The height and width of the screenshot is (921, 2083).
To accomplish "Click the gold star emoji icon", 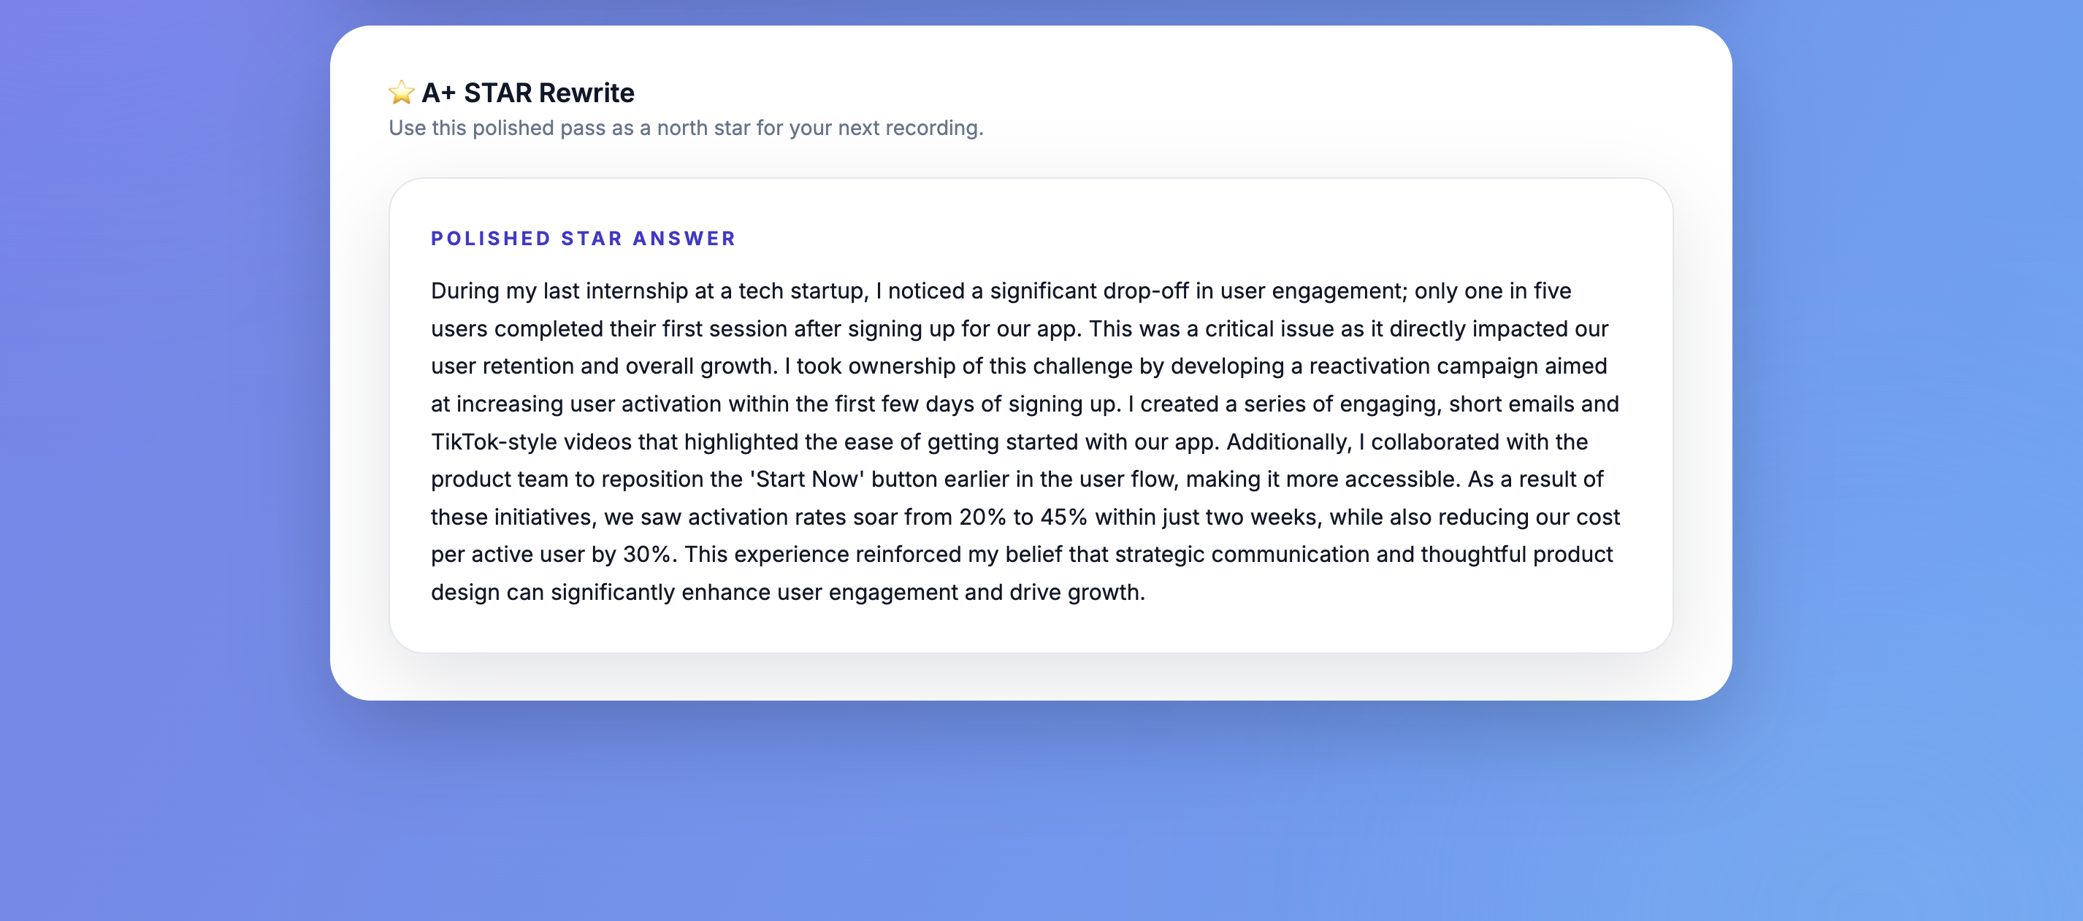I will [x=401, y=93].
